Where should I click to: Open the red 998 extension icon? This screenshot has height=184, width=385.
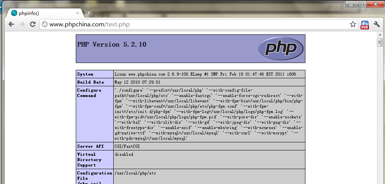[365, 24]
